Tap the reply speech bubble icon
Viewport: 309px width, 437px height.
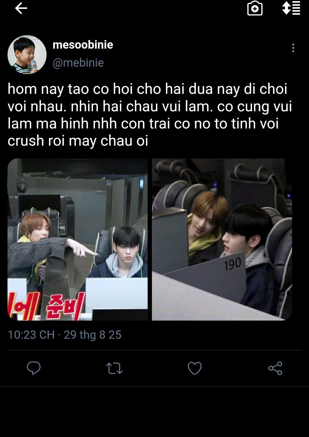pos(34,368)
